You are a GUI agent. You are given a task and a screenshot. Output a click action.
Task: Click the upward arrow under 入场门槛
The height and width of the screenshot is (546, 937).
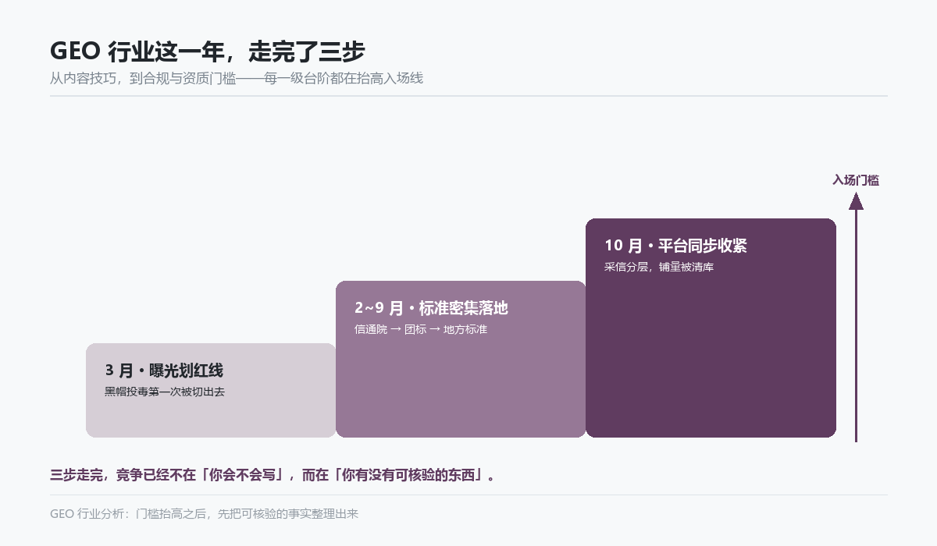[856, 317]
